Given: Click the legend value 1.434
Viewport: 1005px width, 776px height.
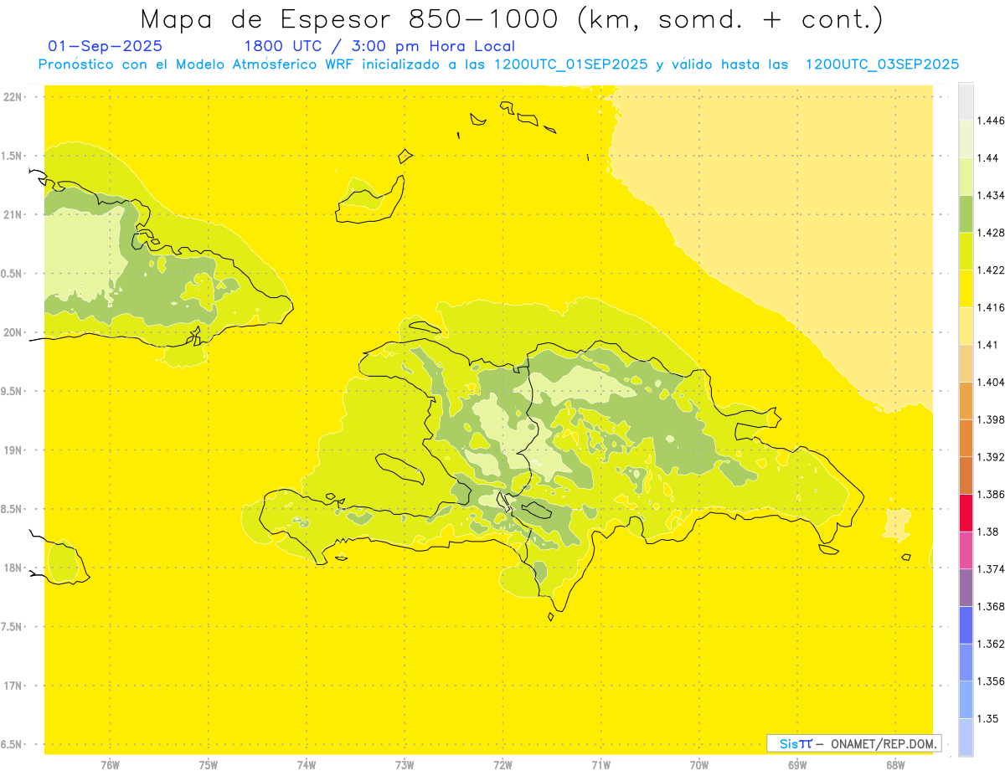Looking at the screenshot, I should pyautogui.click(x=990, y=195).
